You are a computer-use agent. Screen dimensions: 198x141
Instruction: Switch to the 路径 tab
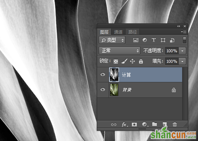(x=133, y=32)
